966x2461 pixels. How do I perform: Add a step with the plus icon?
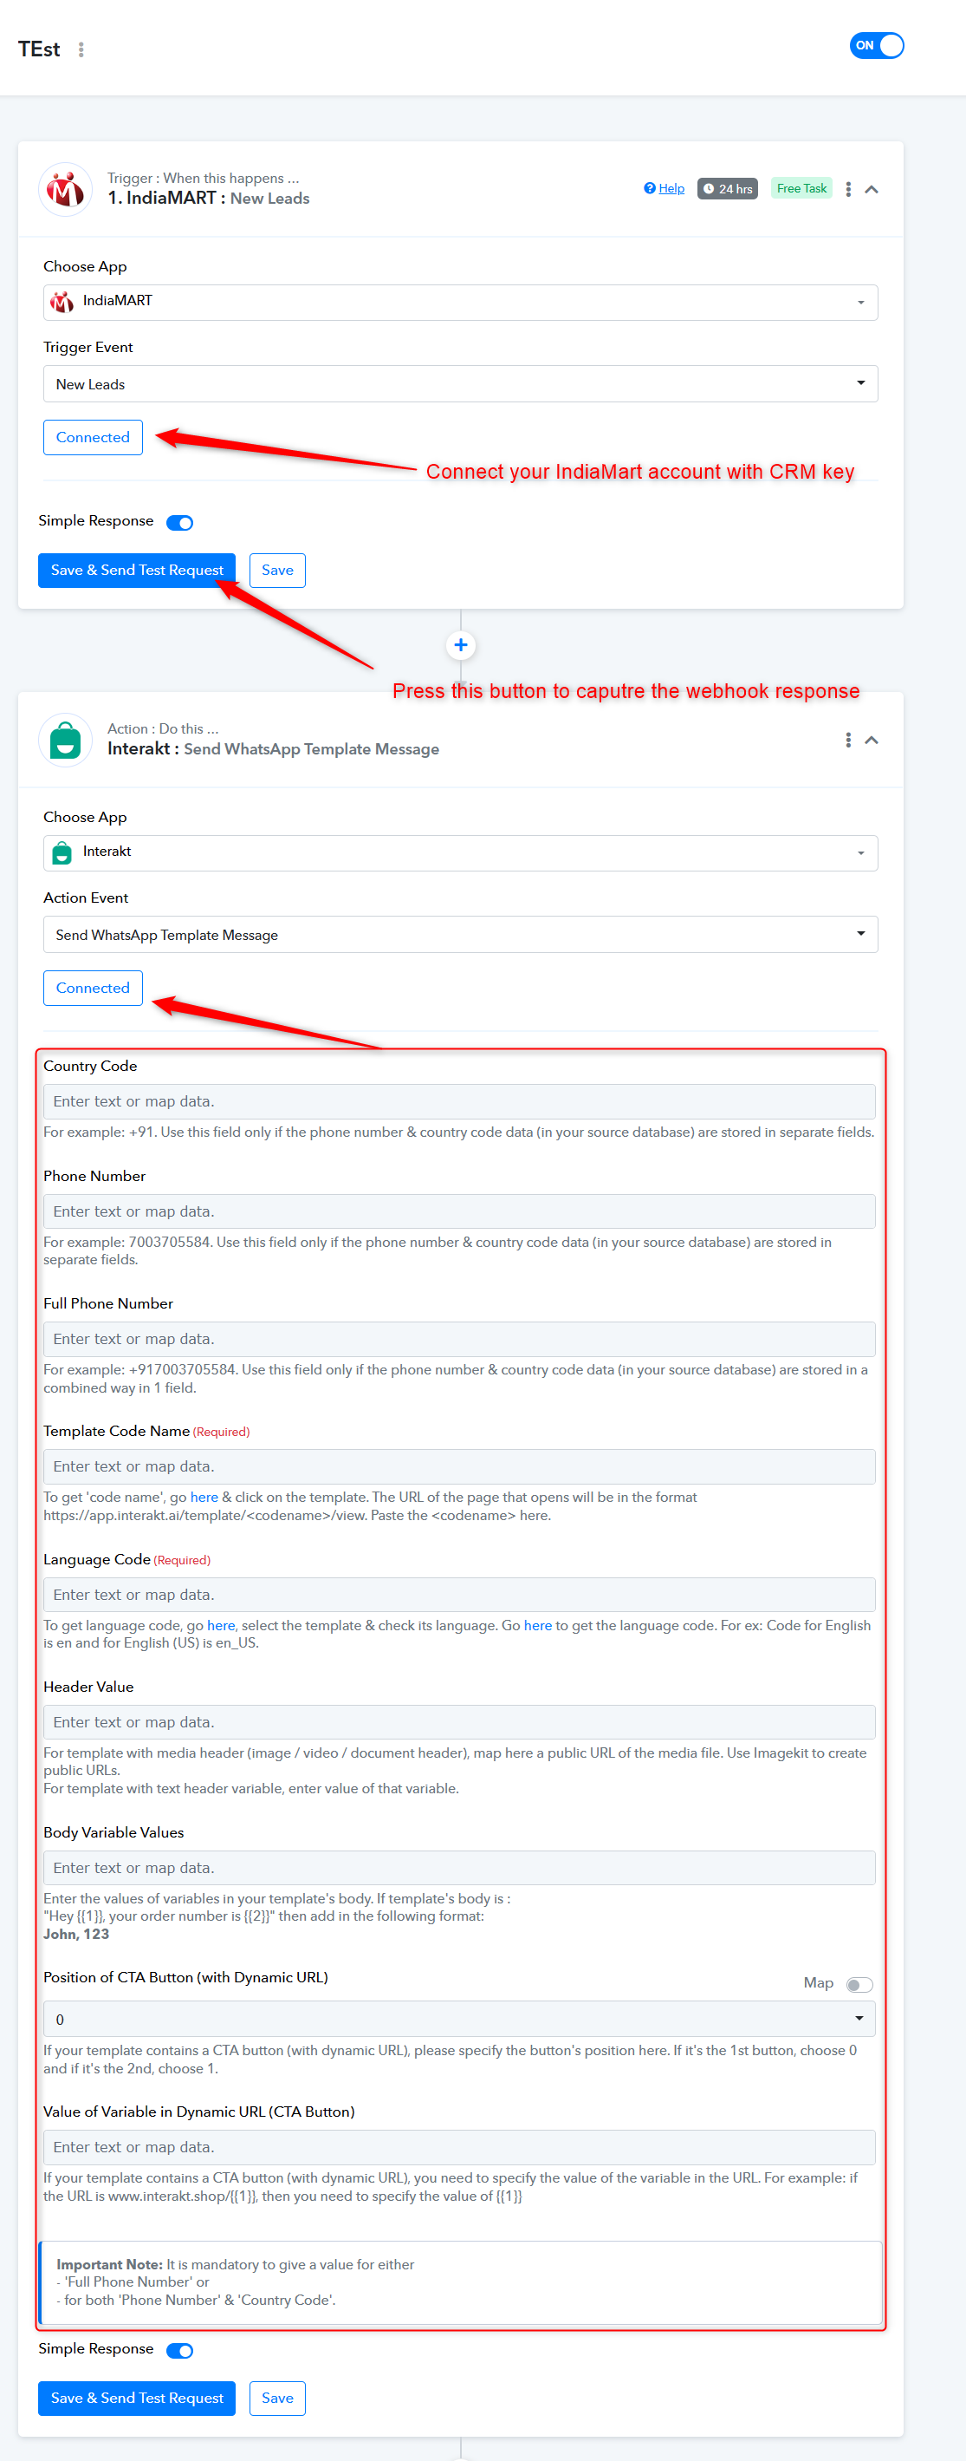(x=461, y=646)
